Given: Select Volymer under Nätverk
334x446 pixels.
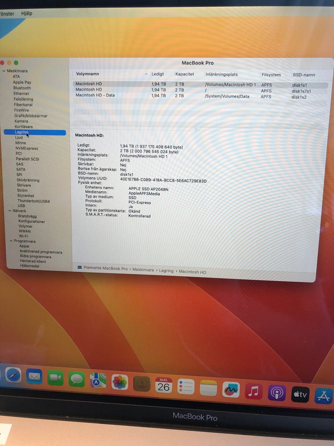Looking at the screenshot, I should (25, 226).
